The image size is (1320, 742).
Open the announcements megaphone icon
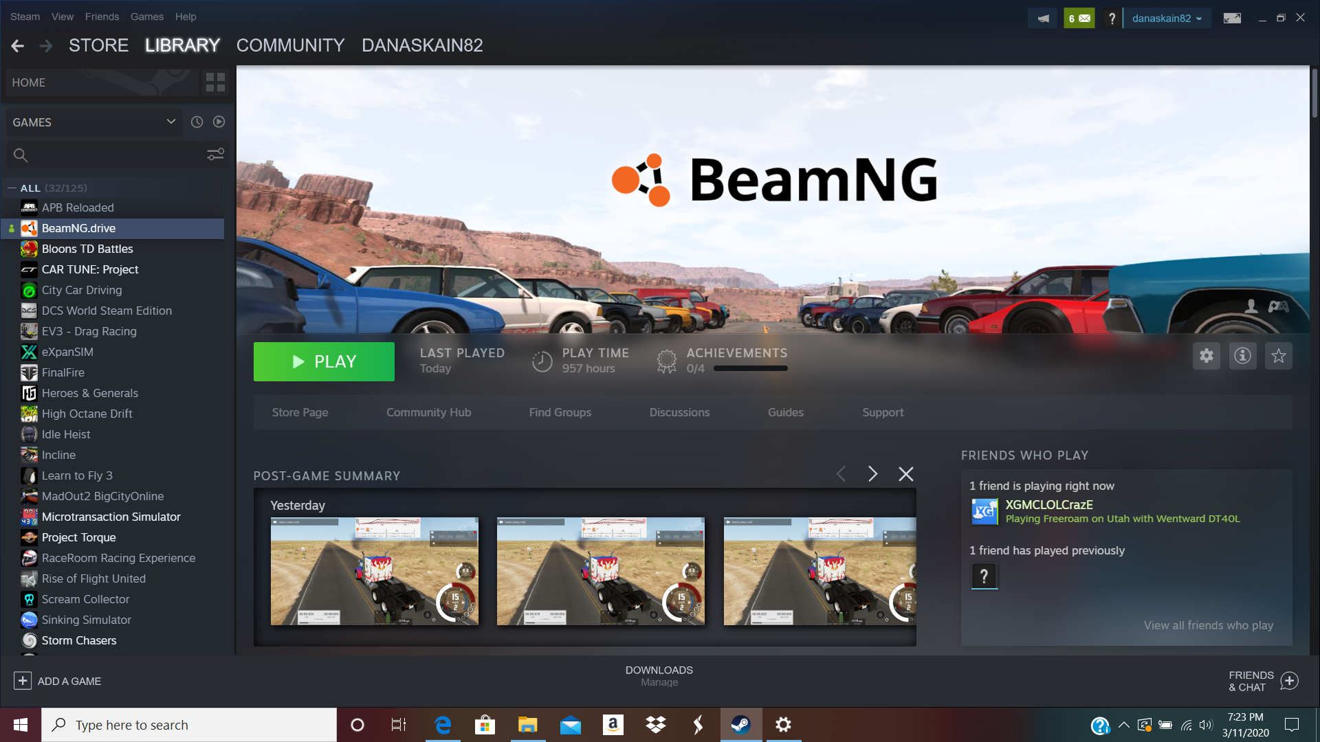(1043, 19)
